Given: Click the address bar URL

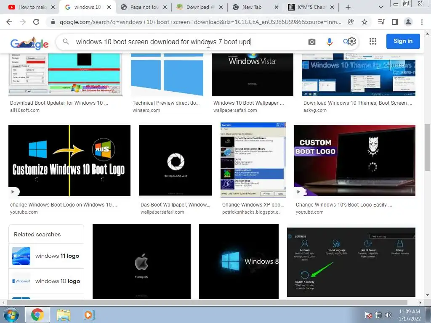Looking at the screenshot, I should [200, 22].
